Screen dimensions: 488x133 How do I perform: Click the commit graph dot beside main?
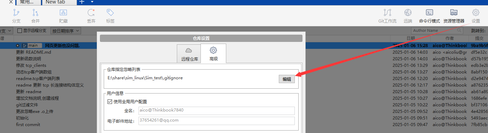(x=17, y=45)
